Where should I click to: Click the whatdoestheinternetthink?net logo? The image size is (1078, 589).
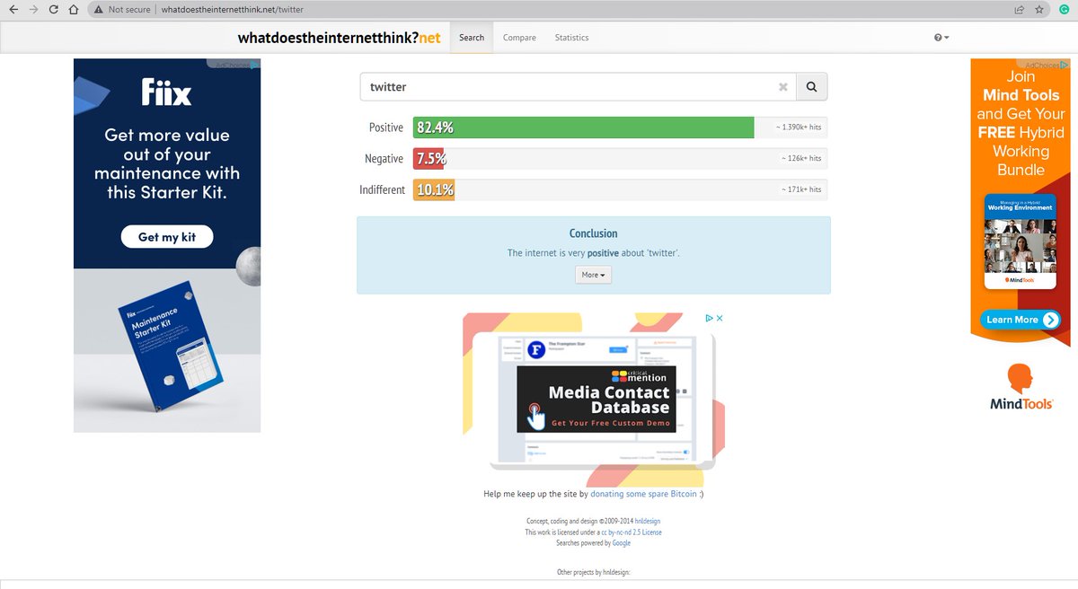pyautogui.click(x=340, y=38)
